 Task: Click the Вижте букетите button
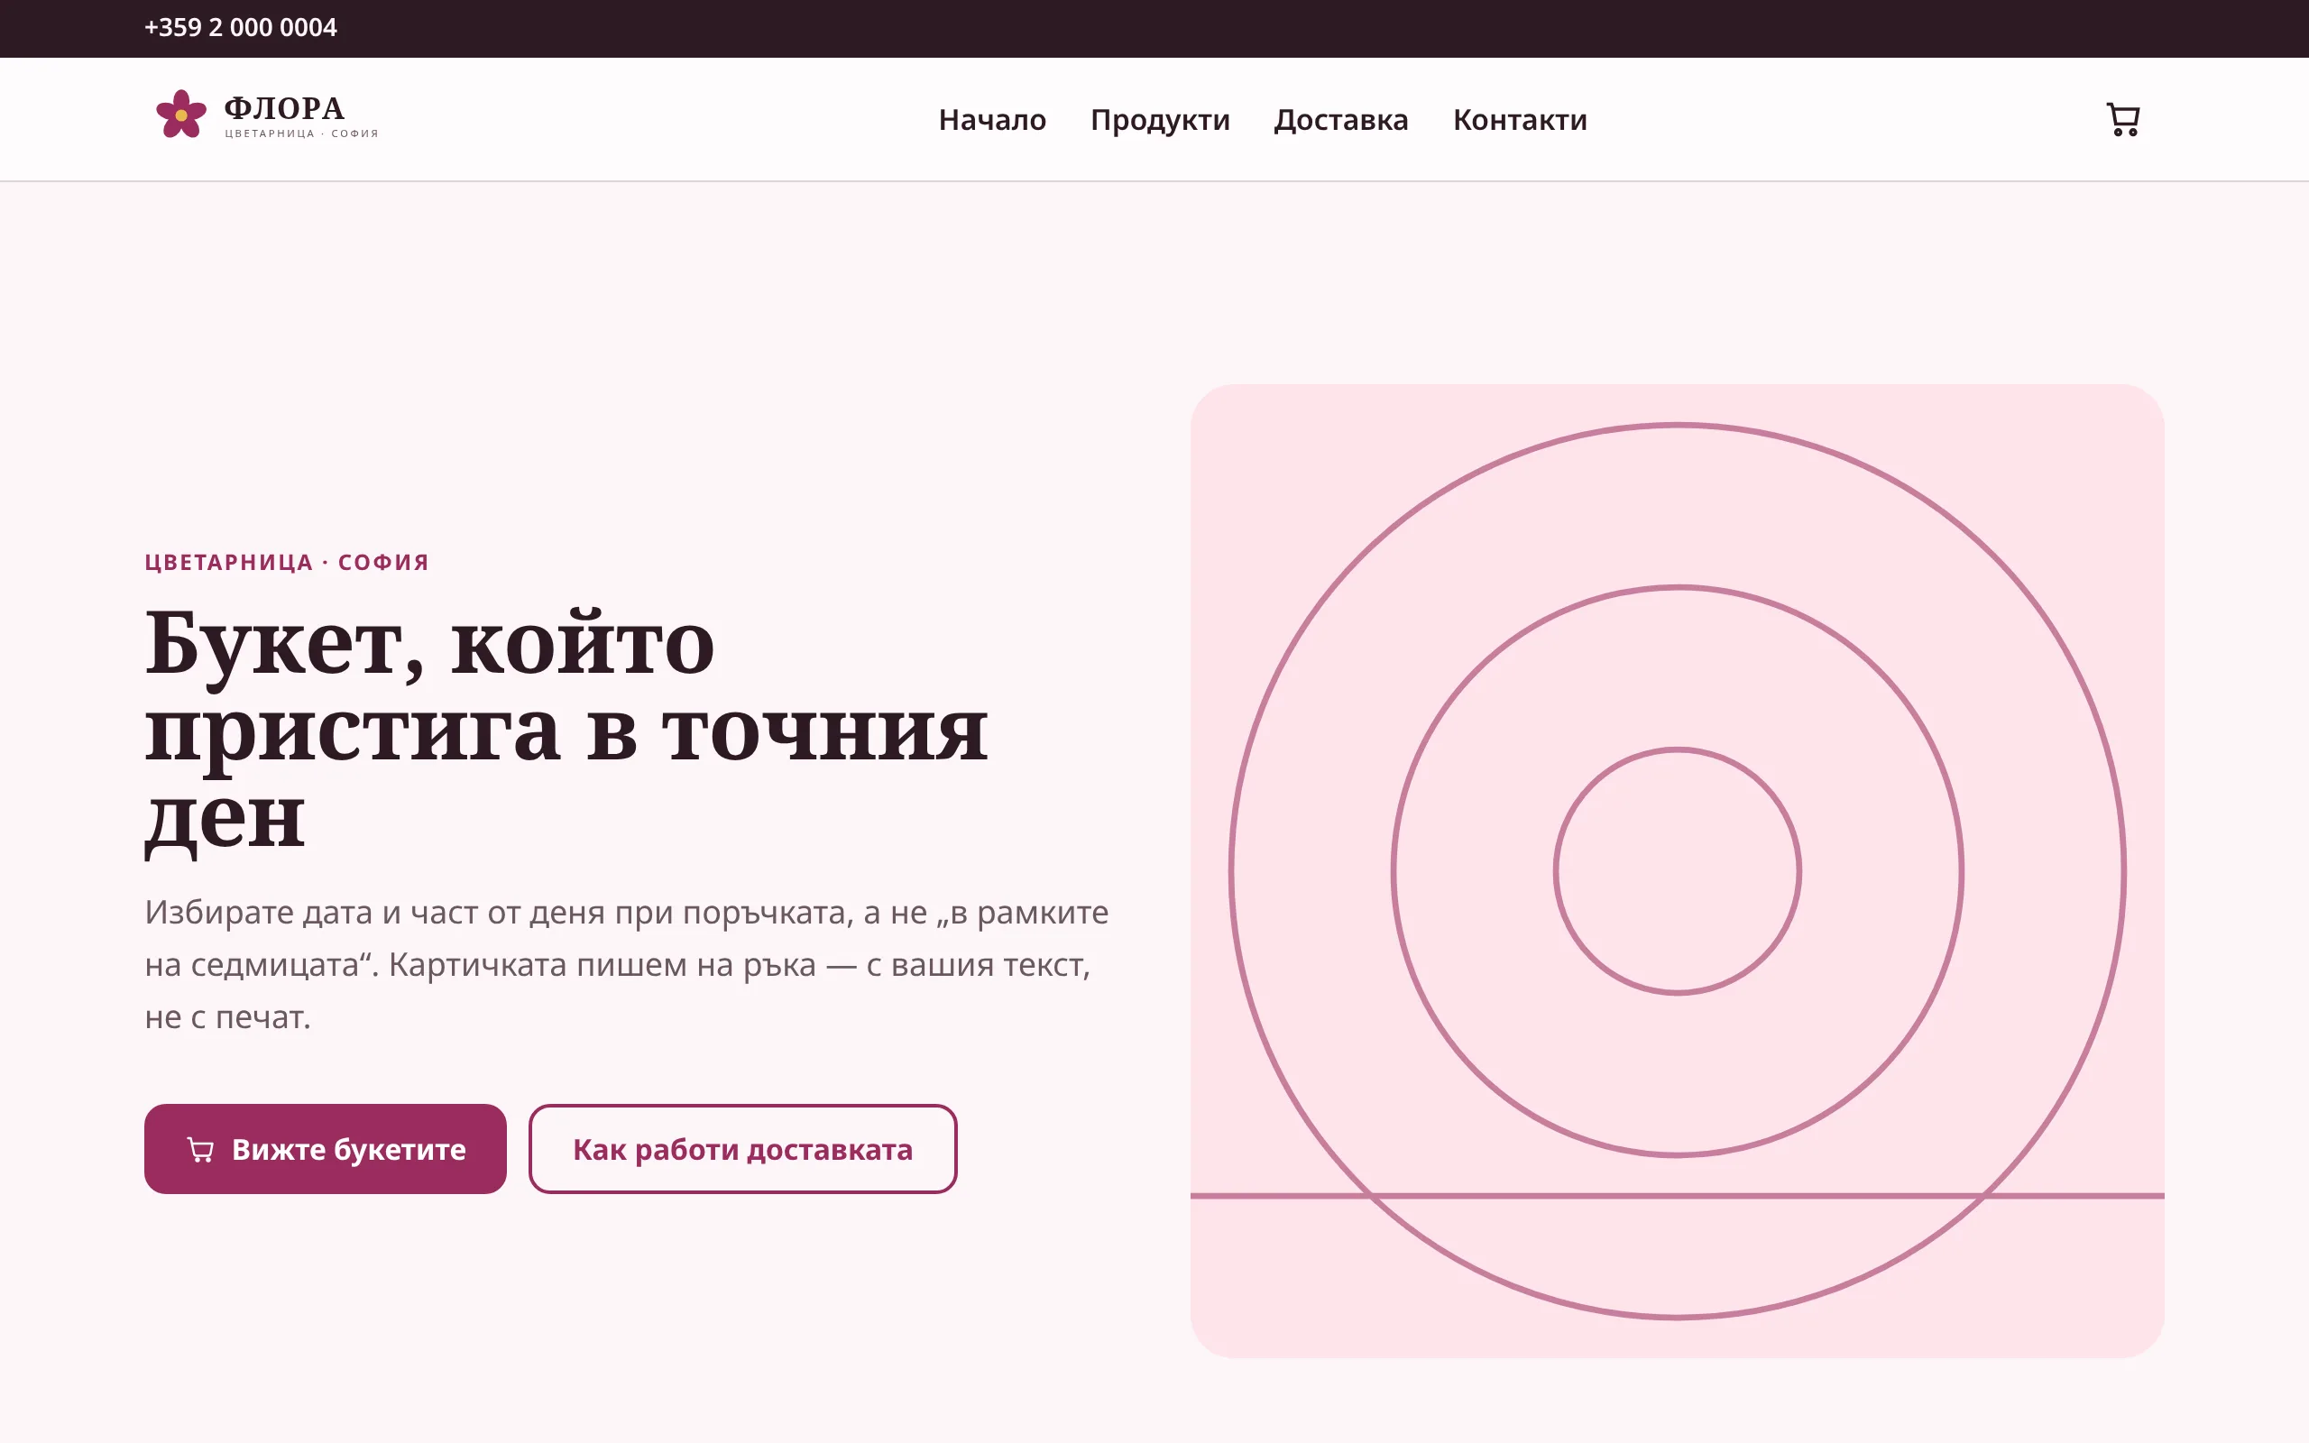[326, 1149]
